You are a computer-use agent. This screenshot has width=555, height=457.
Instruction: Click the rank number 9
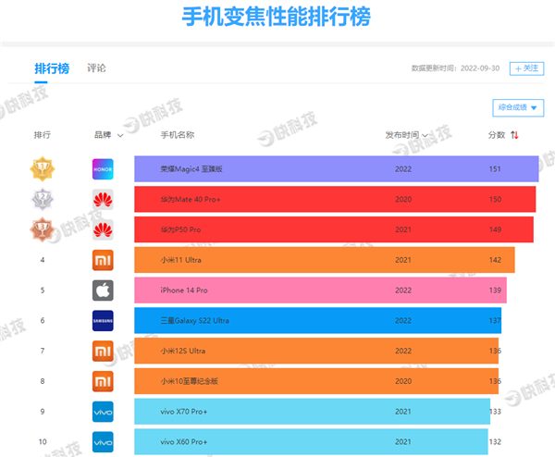tap(43, 412)
